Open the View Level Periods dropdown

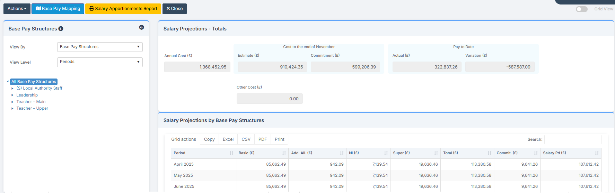[100, 62]
